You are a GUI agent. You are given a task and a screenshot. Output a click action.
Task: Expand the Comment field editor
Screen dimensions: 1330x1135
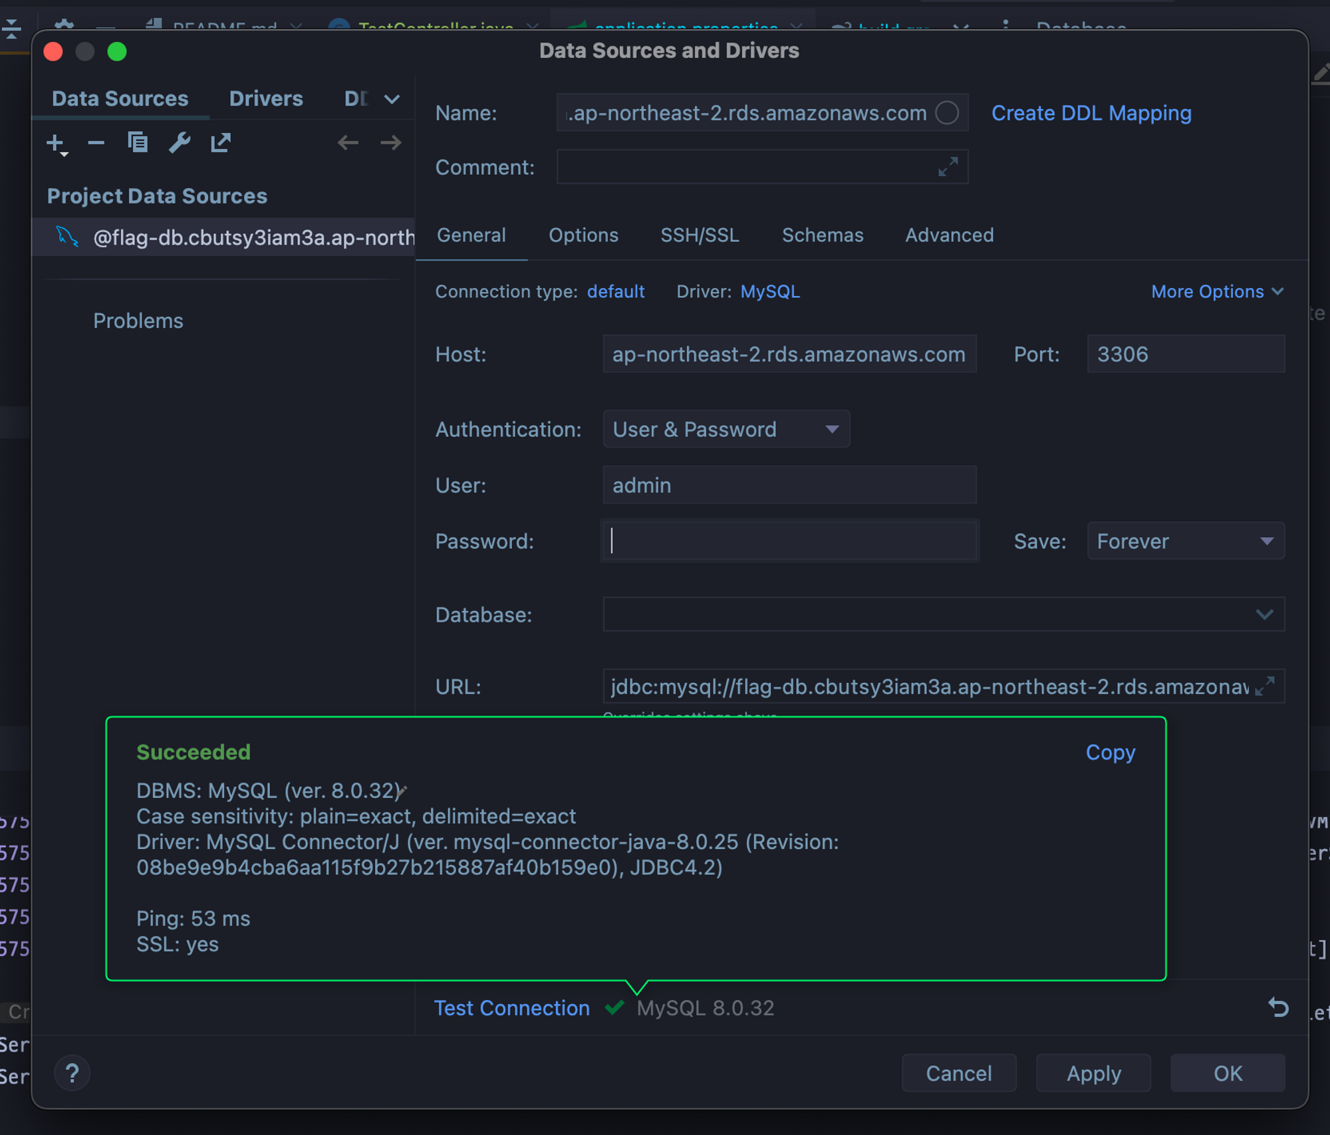948,167
